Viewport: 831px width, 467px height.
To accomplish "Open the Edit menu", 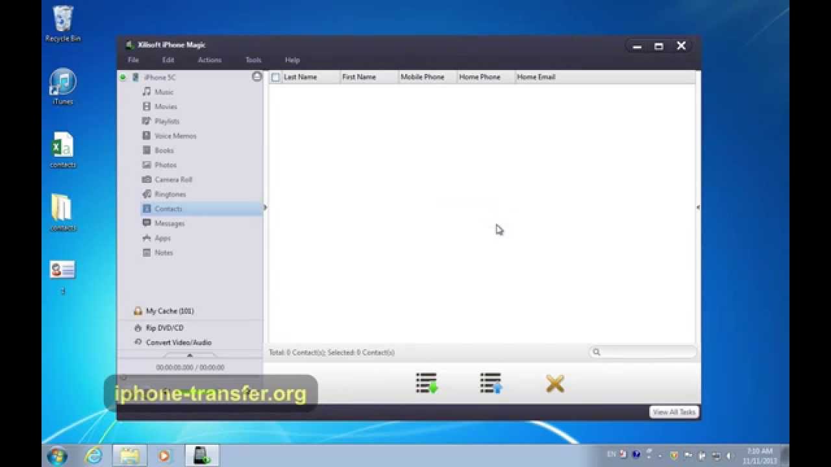I will (168, 60).
